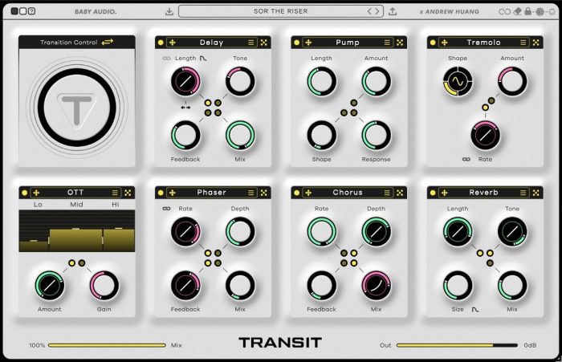
Task: Click the Reverb Size curve shape icon
Action: [x=475, y=309]
